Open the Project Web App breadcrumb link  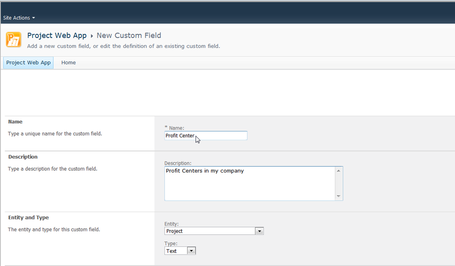57,36
